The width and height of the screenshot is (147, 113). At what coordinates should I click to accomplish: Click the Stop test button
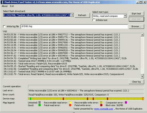(136, 19)
